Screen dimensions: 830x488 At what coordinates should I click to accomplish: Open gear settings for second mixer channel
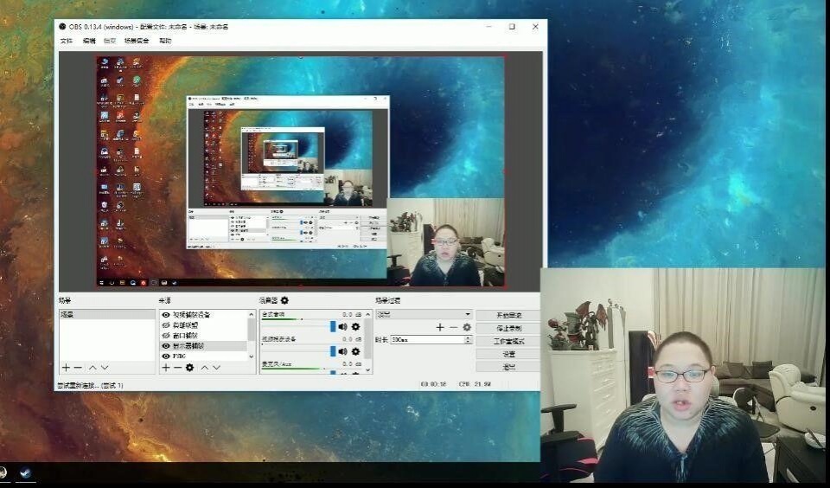(x=355, y=351)
